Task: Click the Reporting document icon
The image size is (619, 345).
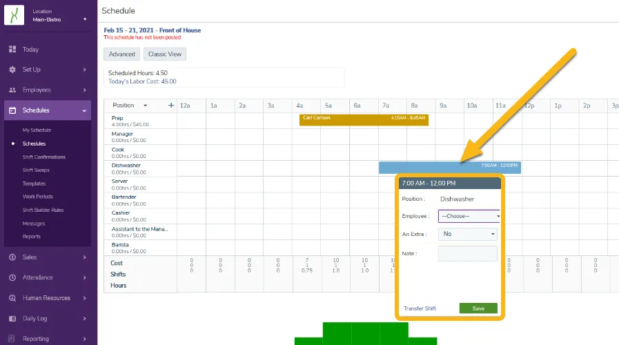Action: (12, 339)
